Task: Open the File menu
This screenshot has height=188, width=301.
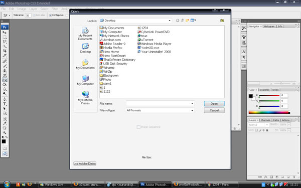Action: 4,9
